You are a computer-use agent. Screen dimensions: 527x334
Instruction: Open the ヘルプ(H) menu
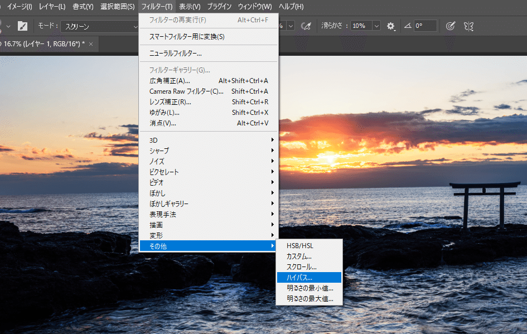tap(291, 6)
